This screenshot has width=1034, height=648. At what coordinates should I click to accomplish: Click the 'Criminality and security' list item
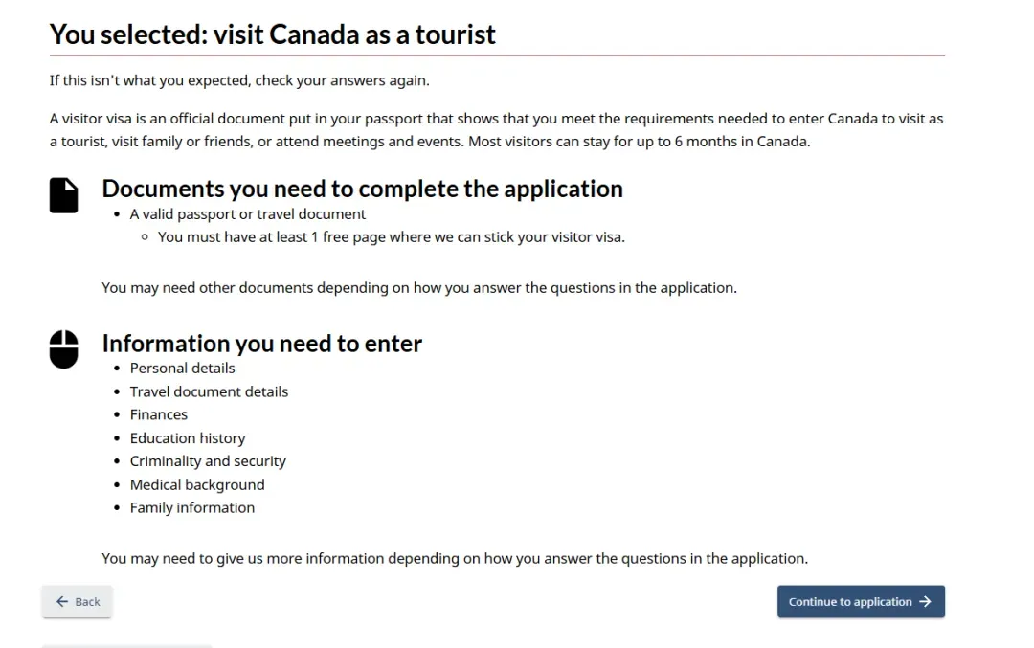[x=208, y=461]
